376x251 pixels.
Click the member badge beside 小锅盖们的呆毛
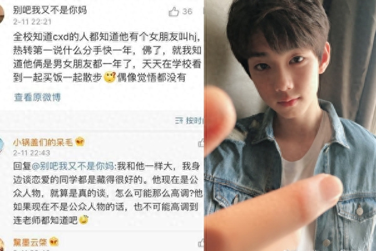80,142
